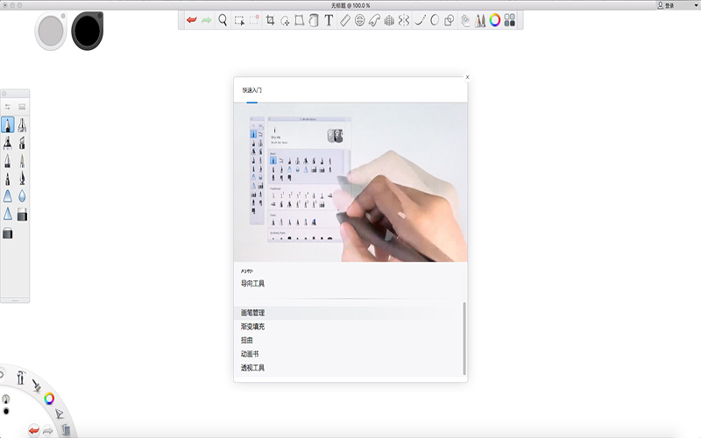Select the Crop tool
The image size is (701, 438).
pyautogui.click(x=270, y=20)
